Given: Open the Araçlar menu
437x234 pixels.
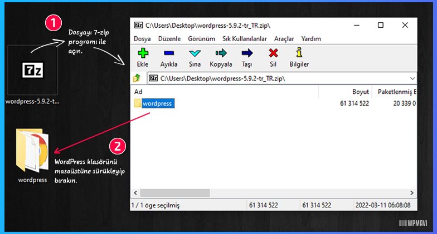Looking at the screenshot, I should click(x=284, y=39).
